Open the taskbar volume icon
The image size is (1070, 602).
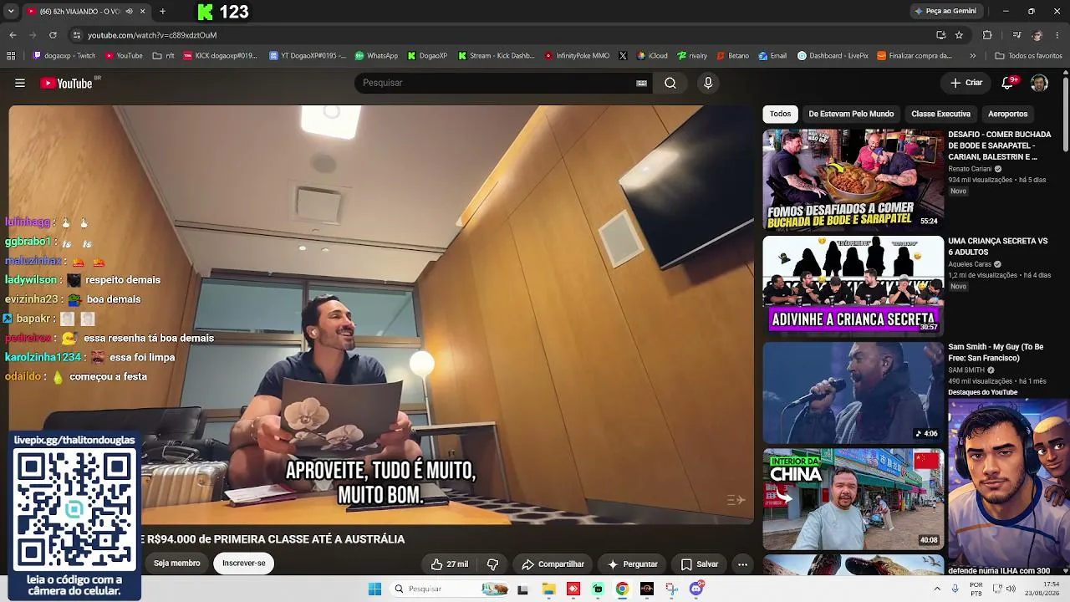click(x=1011, y=589)
